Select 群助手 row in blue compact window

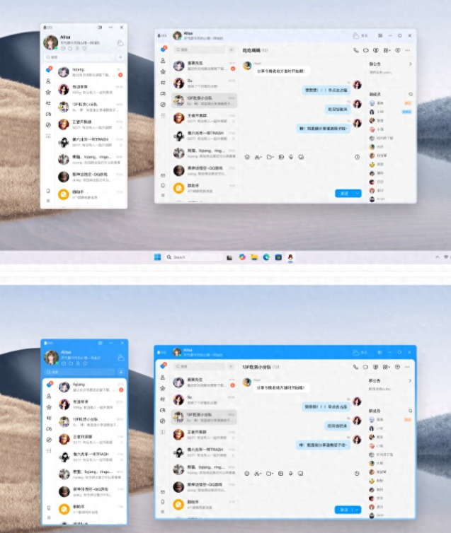(91, 509)
